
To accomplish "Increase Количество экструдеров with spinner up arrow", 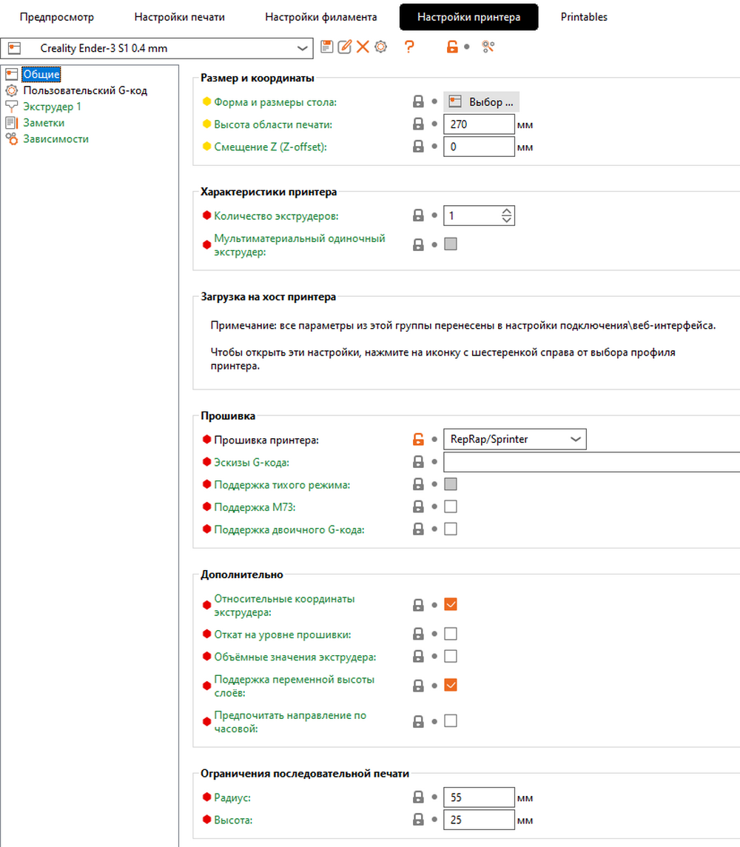I will (506, 212).
